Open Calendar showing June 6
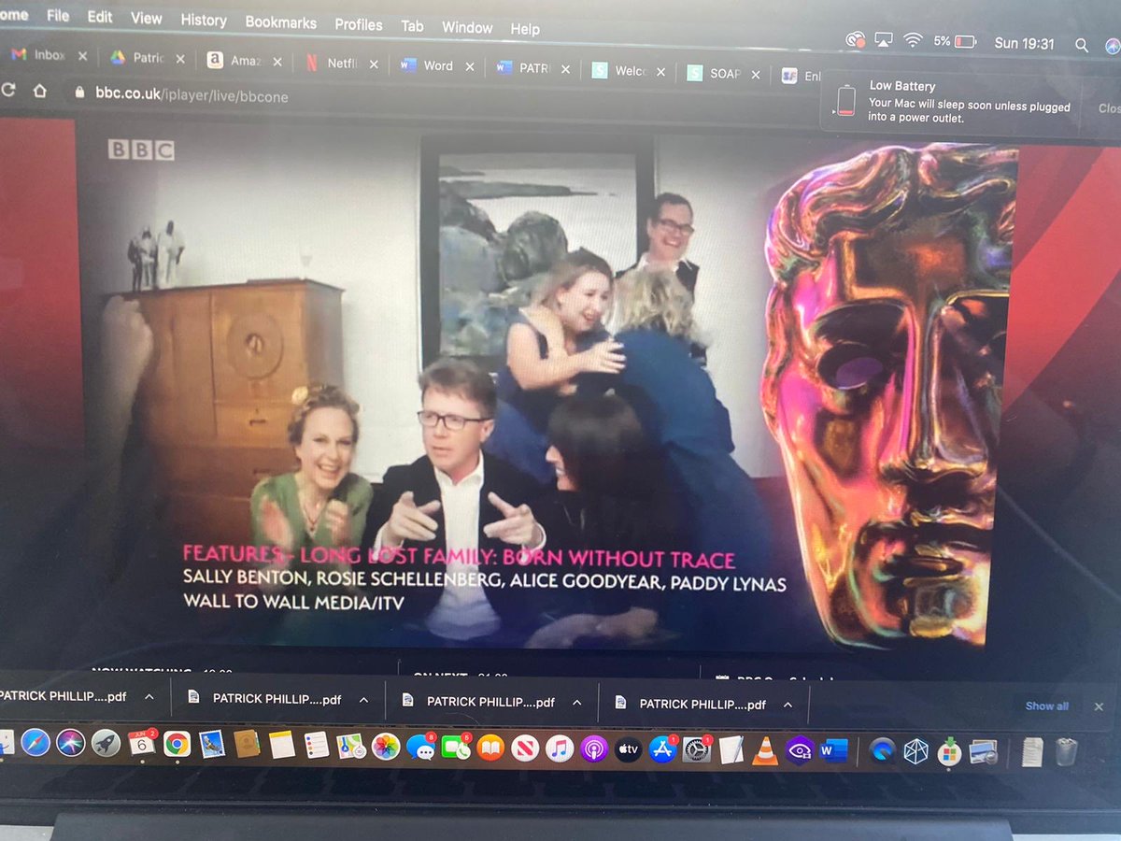1121x841 pixels. [141, 744]
